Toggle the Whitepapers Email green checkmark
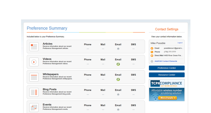Screen dimensions: 211x113 (118, 79)
